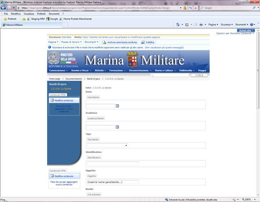The image size is (260, 202).
Task: Open the Multimedia navigation menu
Action: 187,70
